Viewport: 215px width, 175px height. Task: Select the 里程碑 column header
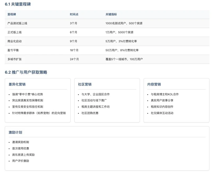12,14
